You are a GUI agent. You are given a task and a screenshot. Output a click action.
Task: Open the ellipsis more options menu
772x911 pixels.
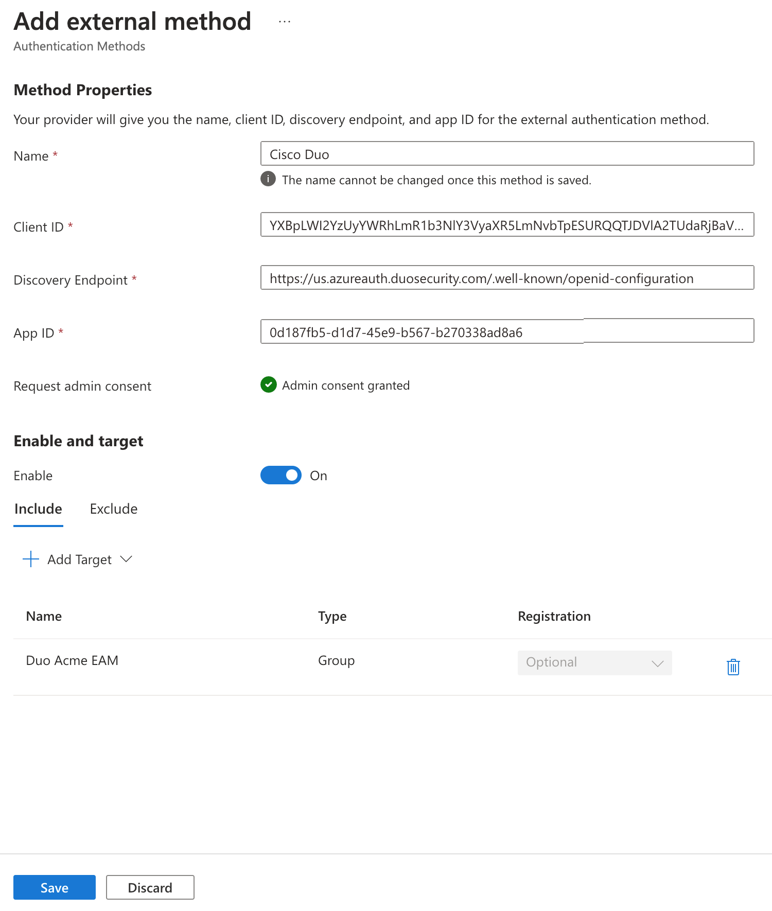[x=285, y=22]
